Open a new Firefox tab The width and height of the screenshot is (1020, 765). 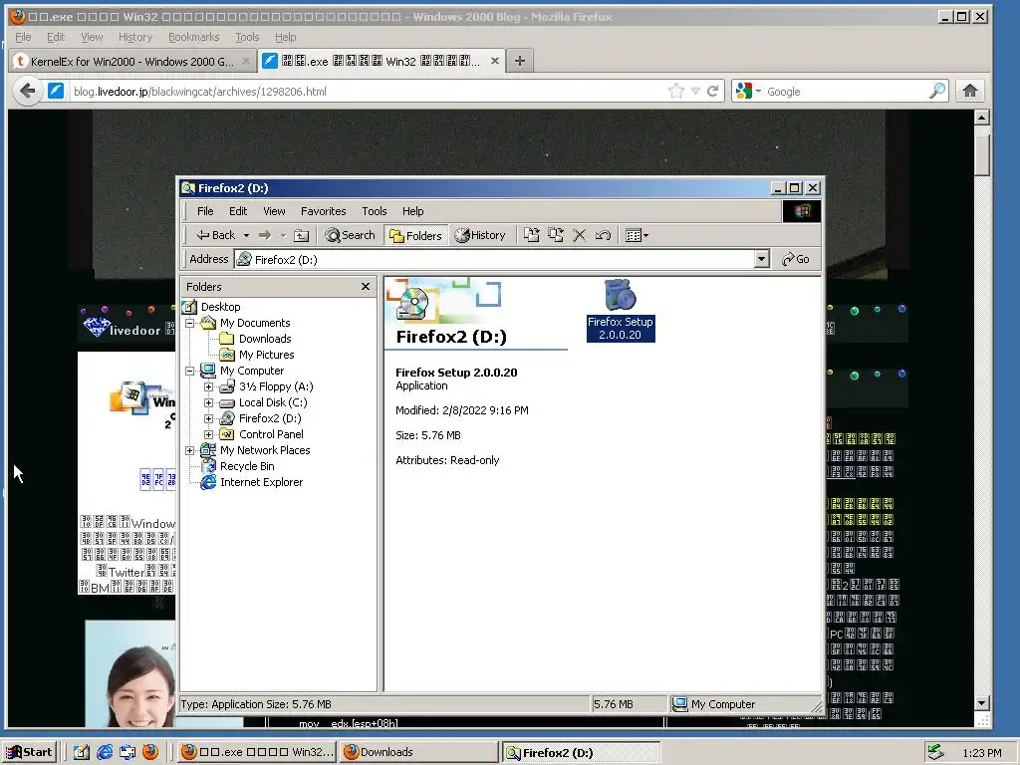pos(519,61)
